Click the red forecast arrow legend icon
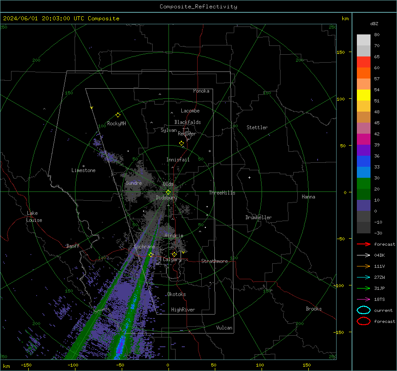The image size is (397, 371). coord(363,244)
